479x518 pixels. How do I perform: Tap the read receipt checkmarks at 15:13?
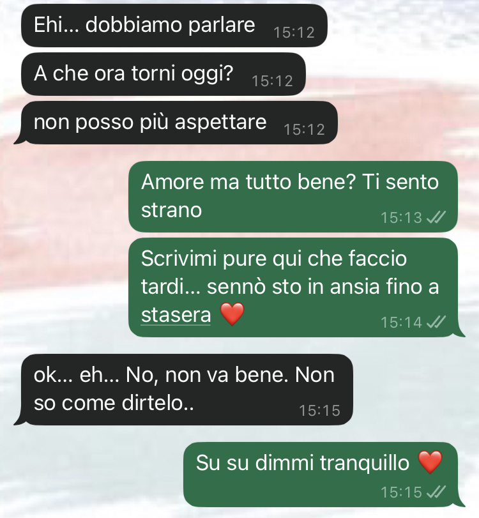point(436,217)
